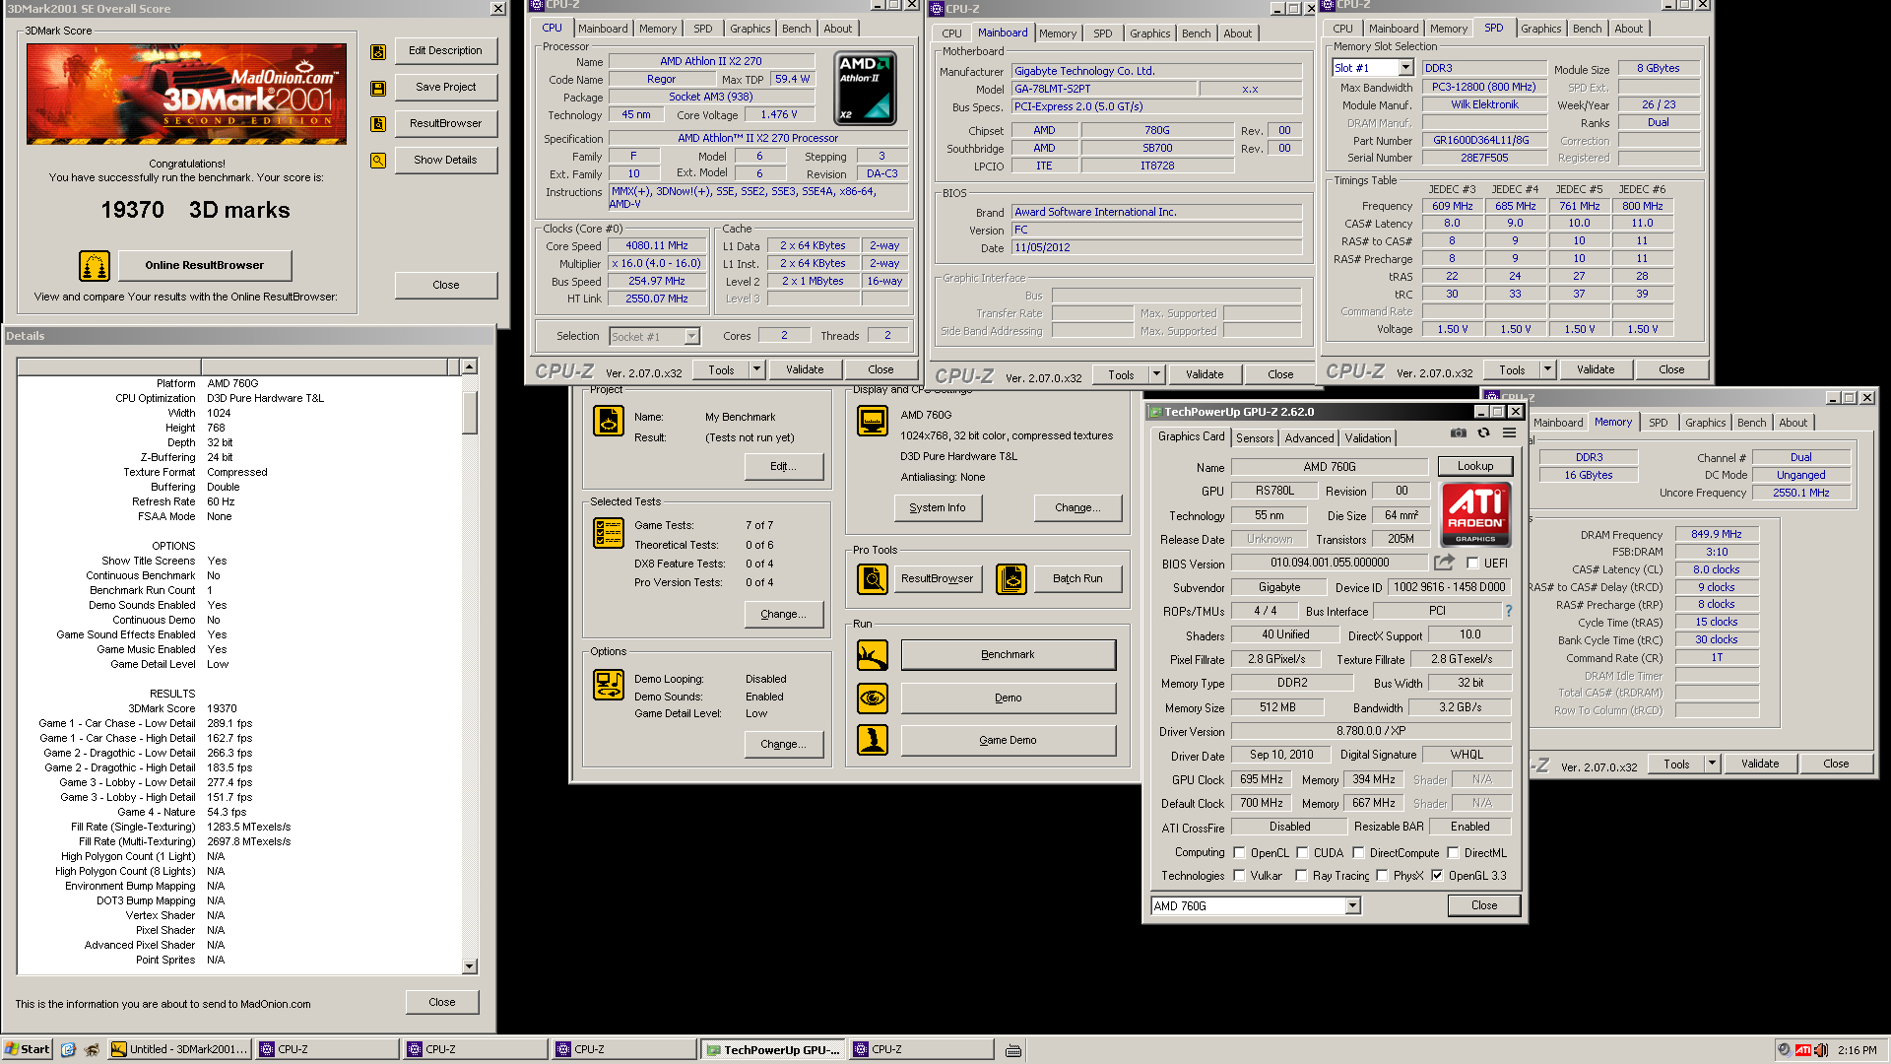The height and width of the screenshot is (1064, 1891).
Task: Open Memory tab in CPU-Z Mainboard window
Action: 1057,33
